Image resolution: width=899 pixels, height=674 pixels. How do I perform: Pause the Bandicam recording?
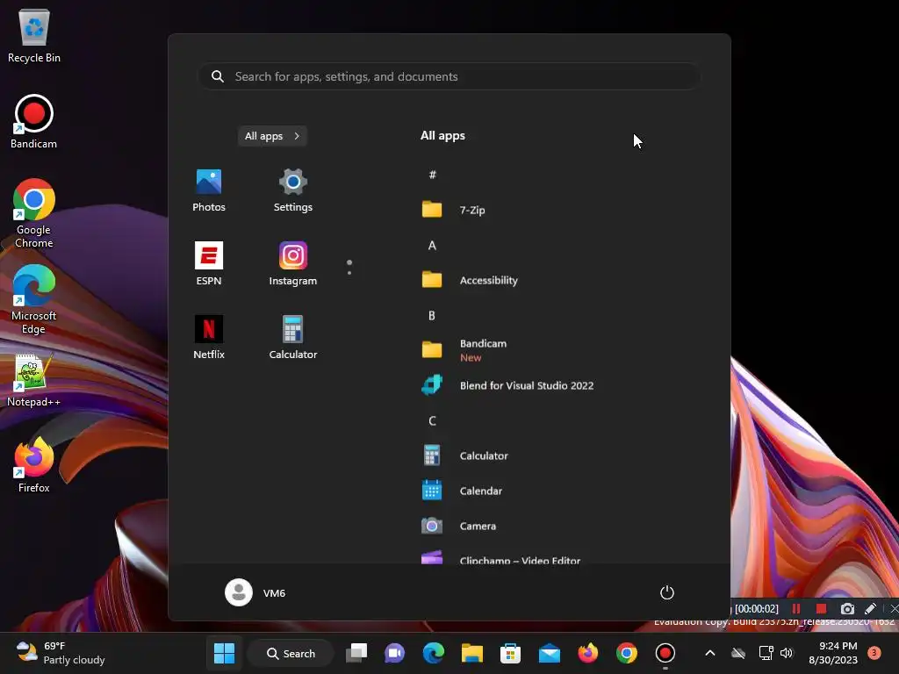click(796, 609)
